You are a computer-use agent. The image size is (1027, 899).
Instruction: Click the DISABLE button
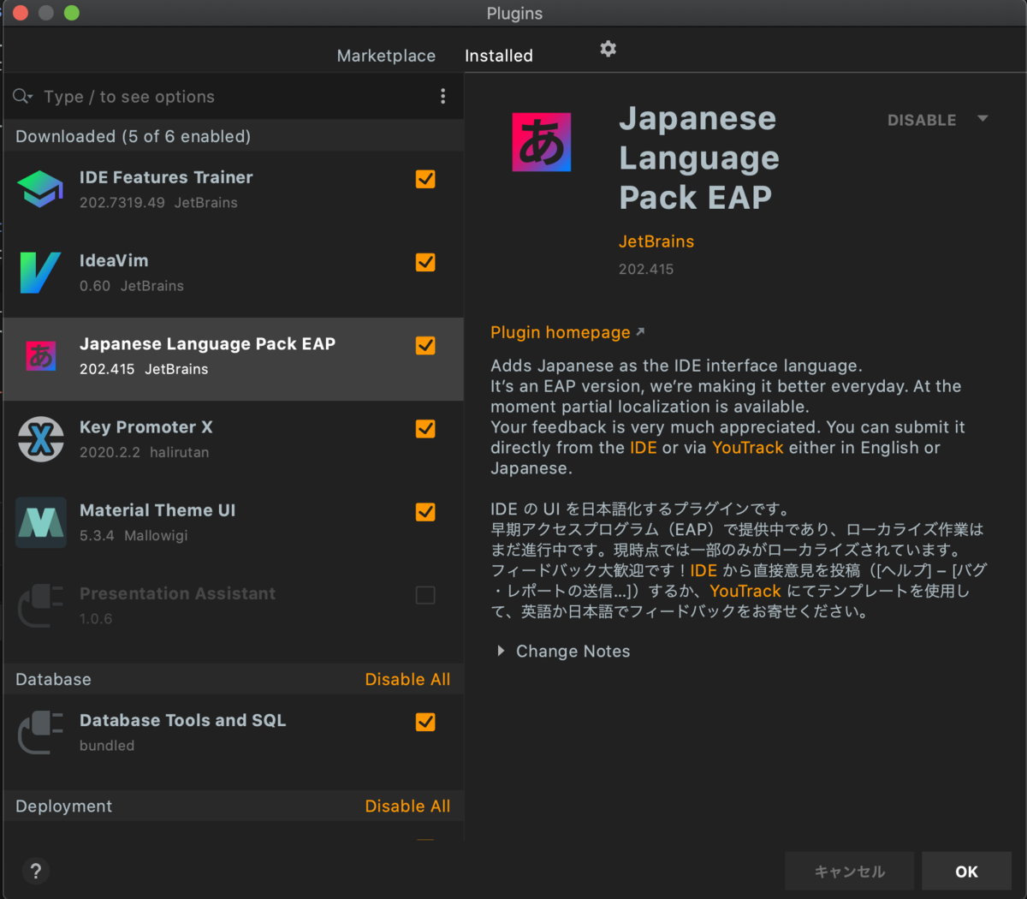(x=922, y=120)
